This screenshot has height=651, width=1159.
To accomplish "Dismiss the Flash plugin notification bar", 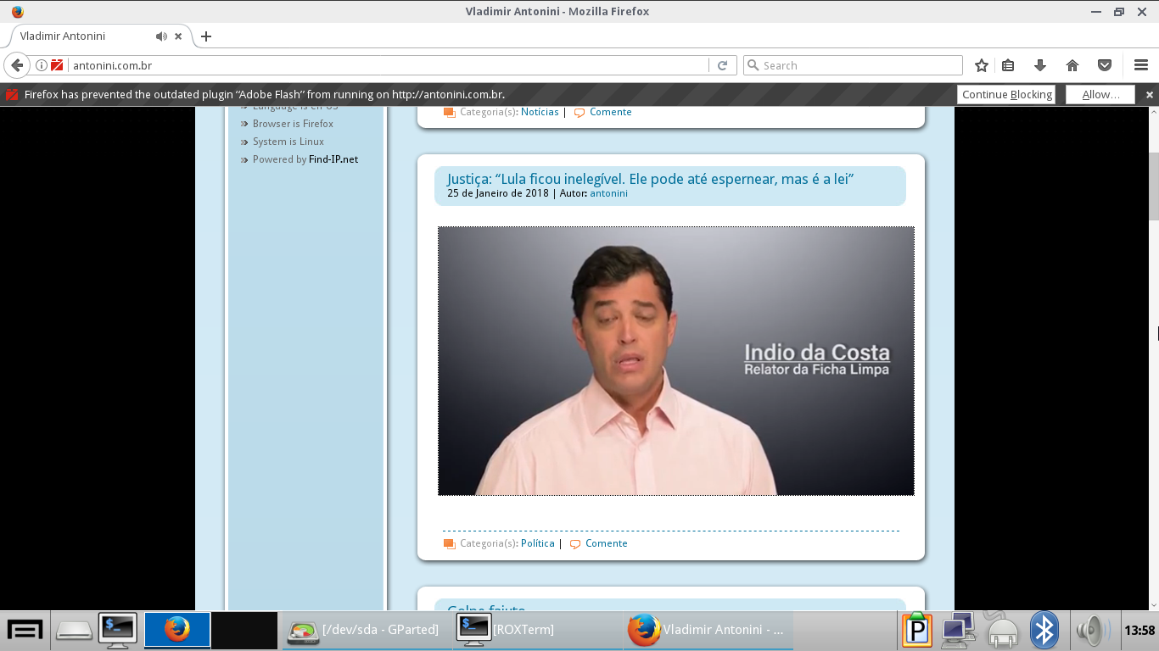I will click(1150, 94).
